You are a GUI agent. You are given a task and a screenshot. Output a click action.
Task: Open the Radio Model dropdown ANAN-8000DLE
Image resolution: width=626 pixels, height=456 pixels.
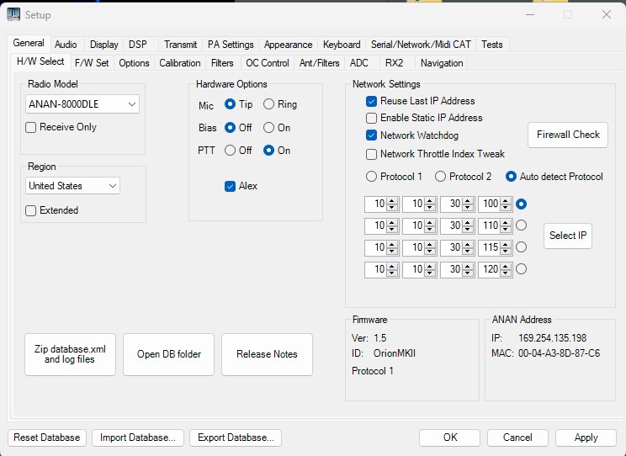pos(82,104)
